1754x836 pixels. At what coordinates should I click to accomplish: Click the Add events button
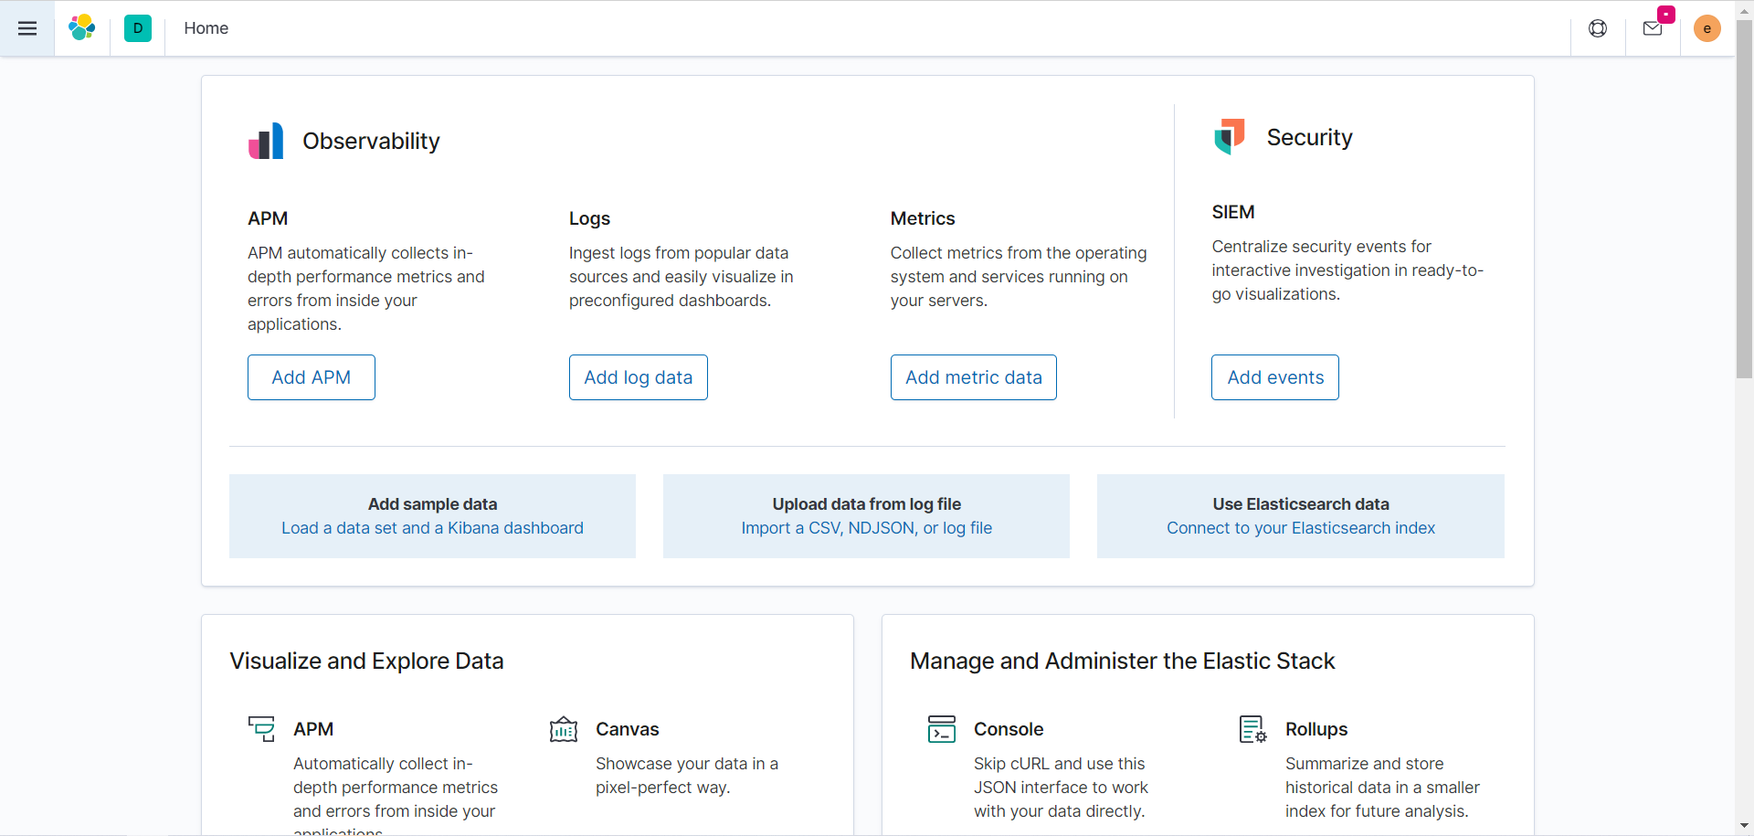click(1275, 377)
